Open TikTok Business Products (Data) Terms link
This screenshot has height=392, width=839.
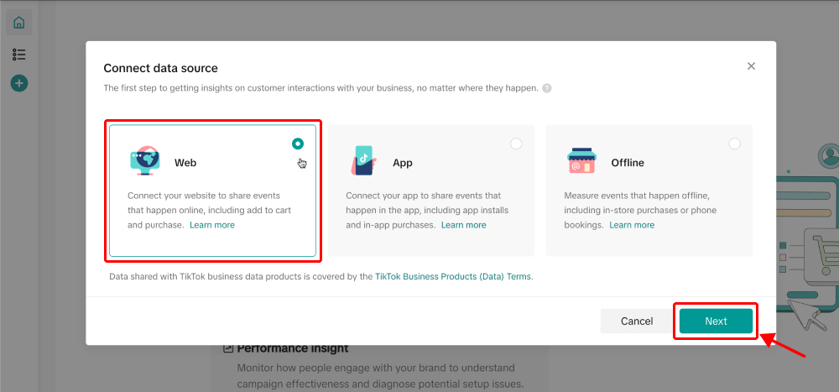[453, 277]
